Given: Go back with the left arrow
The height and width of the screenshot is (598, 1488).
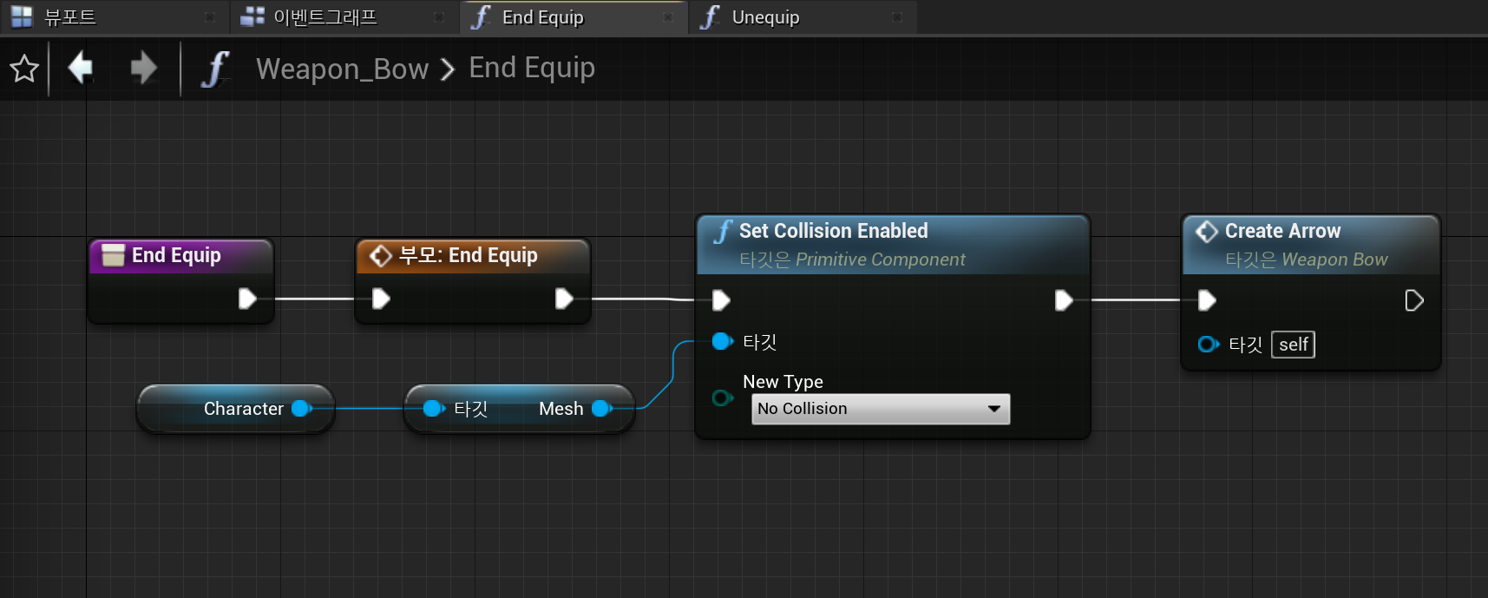Looking at the screenshot, I should click(81, 68).
